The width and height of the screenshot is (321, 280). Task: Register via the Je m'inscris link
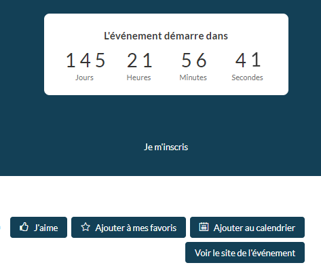pos(166,147)
